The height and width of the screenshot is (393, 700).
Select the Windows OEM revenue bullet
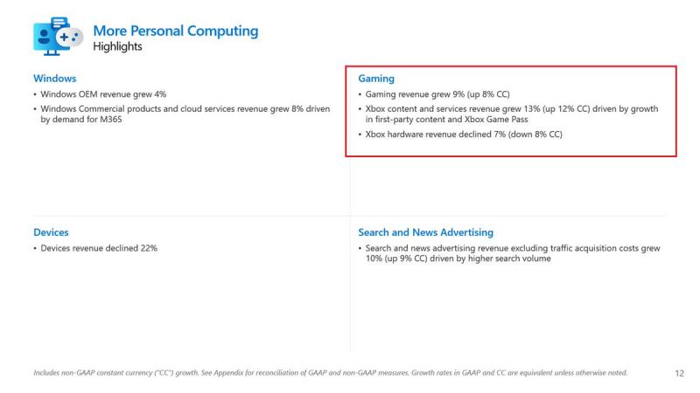click(103, 93)
